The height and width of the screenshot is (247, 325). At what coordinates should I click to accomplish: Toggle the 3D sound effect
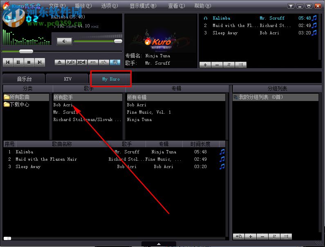[82, 62]
